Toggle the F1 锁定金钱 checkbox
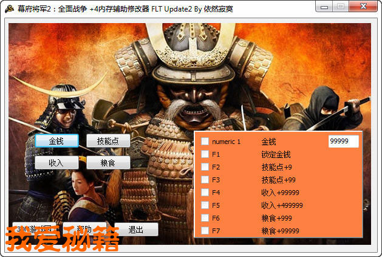The width and height of the screenshot is (382, 257). click(x=205, y=154)
